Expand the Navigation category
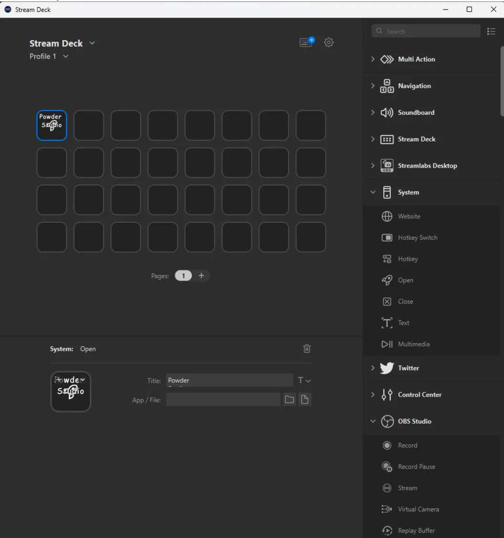 pyautogui.click(x=373, y=86)
